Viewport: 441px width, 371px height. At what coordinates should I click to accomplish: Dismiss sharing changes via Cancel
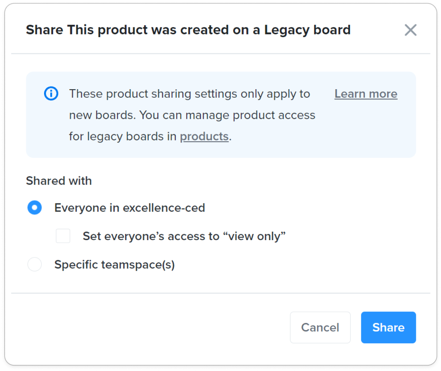click(320, 327)
